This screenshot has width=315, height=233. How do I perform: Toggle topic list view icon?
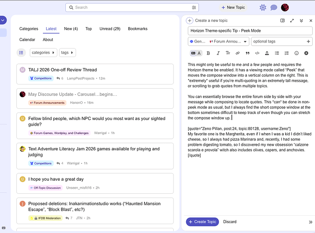21,53
